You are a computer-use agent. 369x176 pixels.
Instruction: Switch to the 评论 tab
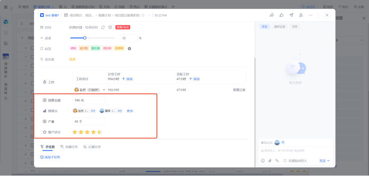tap(265, 27)
